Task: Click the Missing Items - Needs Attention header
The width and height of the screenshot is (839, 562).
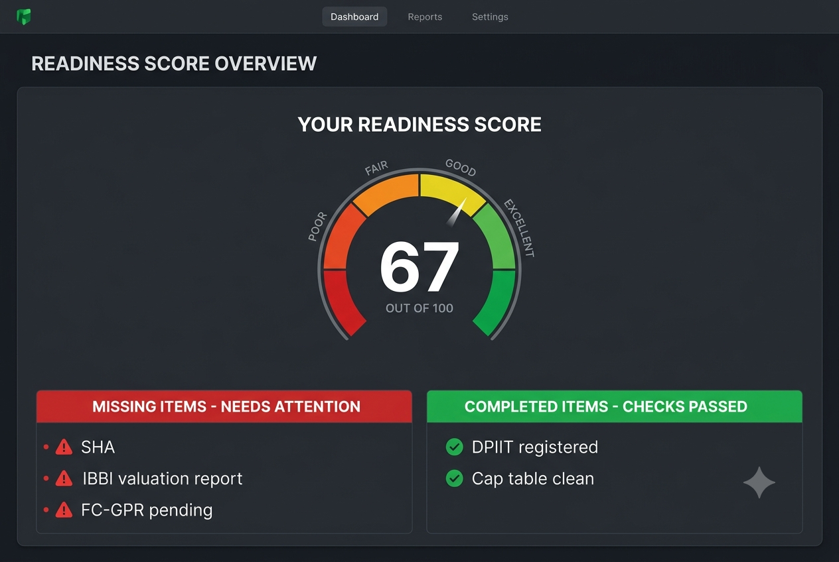Action: [x=224, y=406]
